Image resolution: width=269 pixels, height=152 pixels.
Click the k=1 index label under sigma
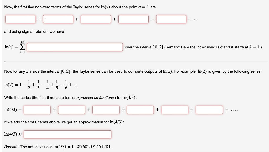[x=22, y=52]
